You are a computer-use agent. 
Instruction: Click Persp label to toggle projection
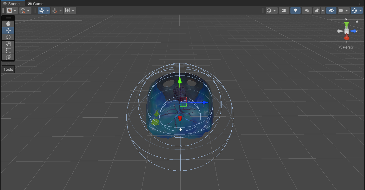click(346, 47)
